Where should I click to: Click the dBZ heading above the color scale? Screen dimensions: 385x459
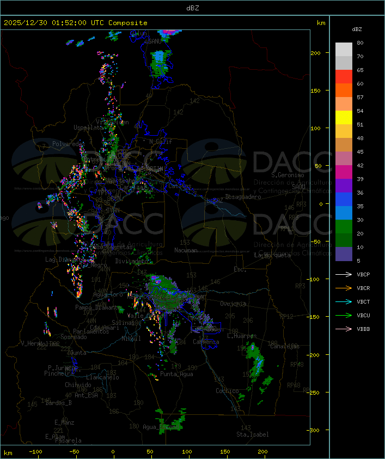(357, 29)
